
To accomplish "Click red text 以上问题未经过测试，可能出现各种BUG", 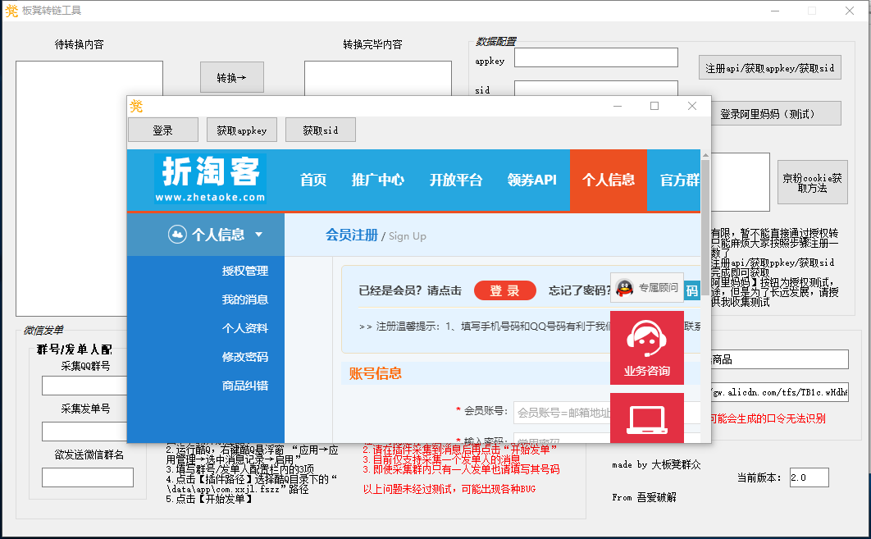I will pyautogui.click(x=449, y=489).
